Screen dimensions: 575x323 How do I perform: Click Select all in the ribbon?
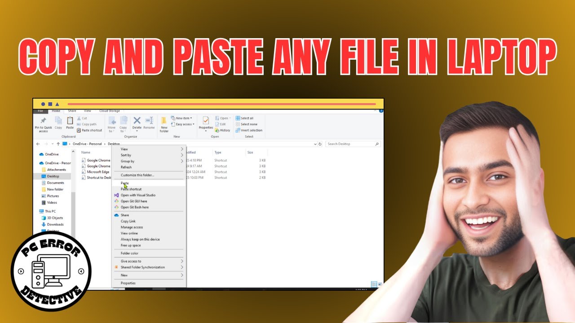coord(244,118)
